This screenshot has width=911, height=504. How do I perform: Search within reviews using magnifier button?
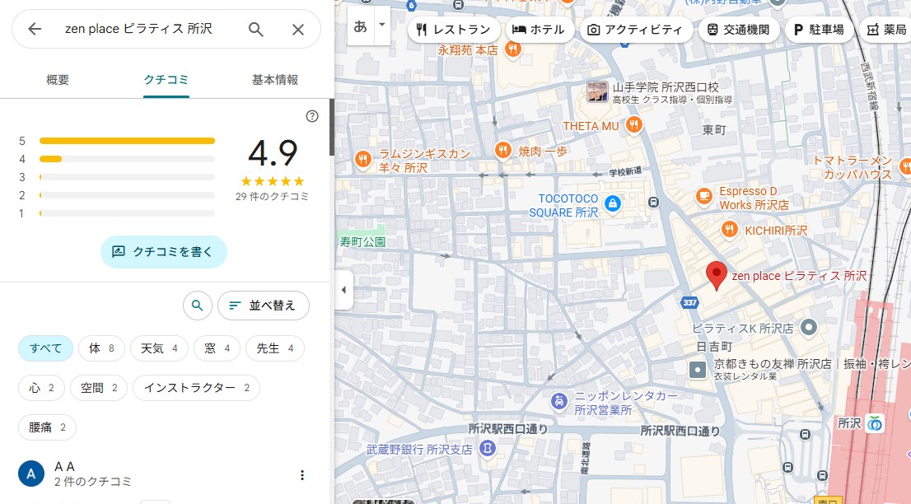(197, 306)
